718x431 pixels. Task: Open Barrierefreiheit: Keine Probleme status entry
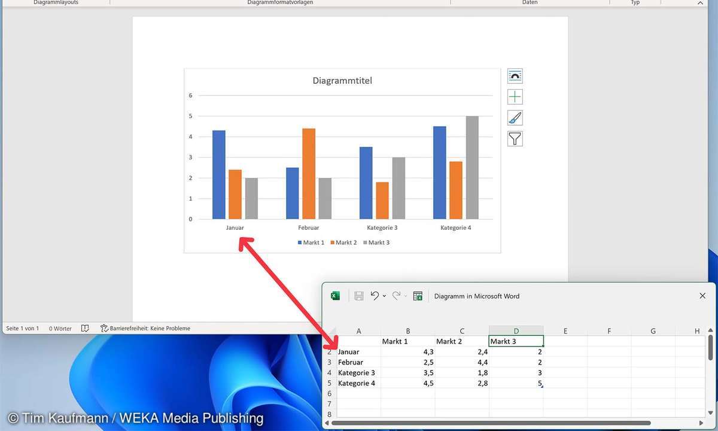(x=150, y=328)
